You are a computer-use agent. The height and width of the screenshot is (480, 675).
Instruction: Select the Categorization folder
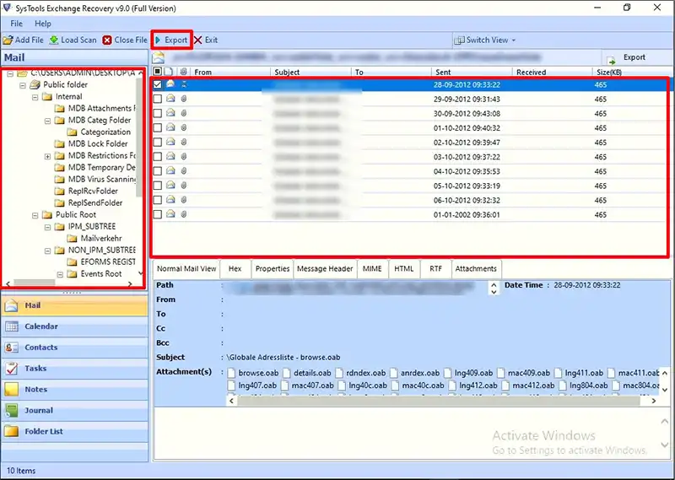pyautogui.click(x=99, y=132)
